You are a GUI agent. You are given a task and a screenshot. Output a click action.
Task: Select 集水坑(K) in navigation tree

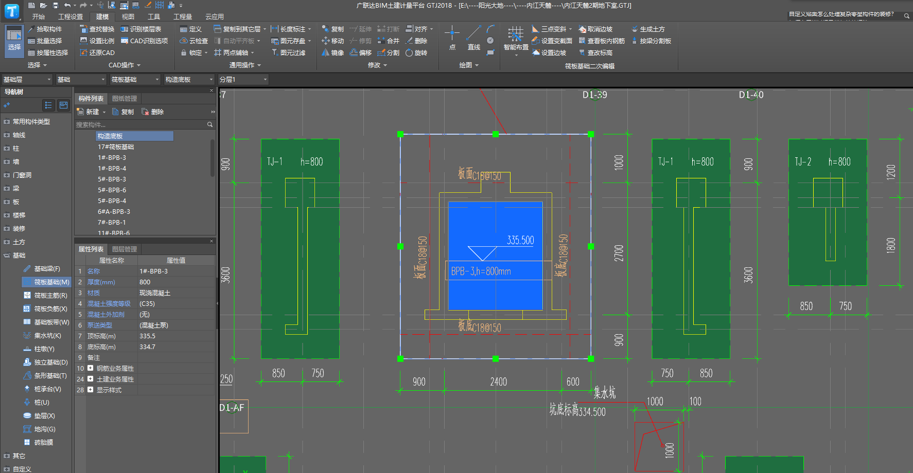(43, 336)
